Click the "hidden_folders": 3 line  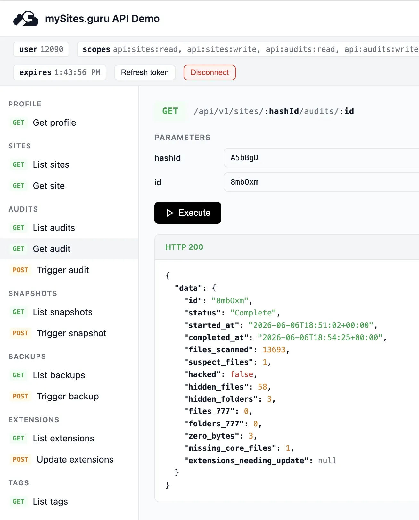click(230, 399)
